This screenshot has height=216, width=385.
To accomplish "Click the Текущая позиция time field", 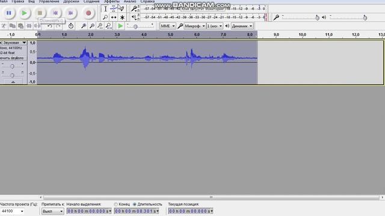I will [191, 211].
